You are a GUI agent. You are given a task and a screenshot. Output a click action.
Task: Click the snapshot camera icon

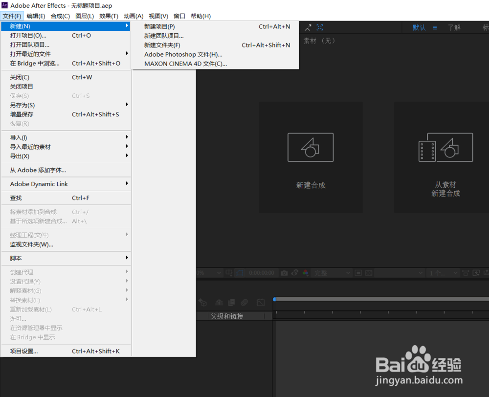tap(284, 273)
